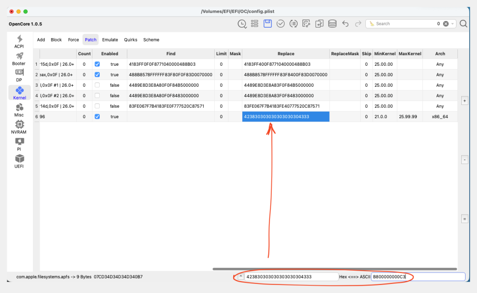This screenshot has height=293, width=477.
Task: Toggle Enabled checkbox in row 3
Action: click(97, 85)
